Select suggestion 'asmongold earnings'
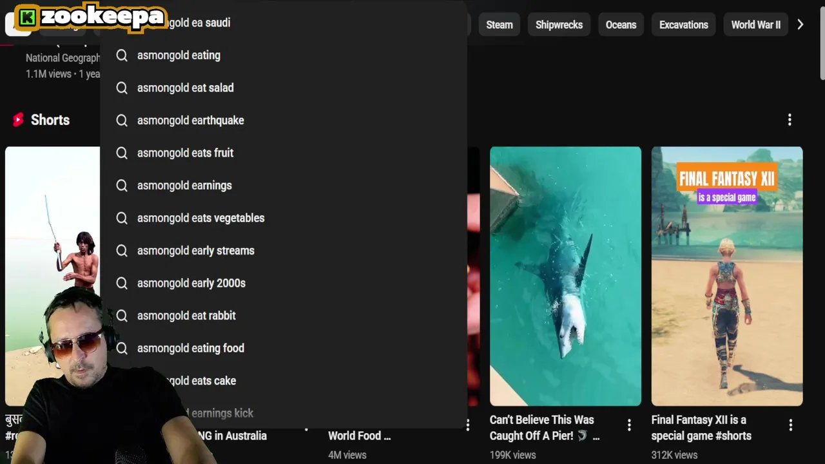 [284, 186]
